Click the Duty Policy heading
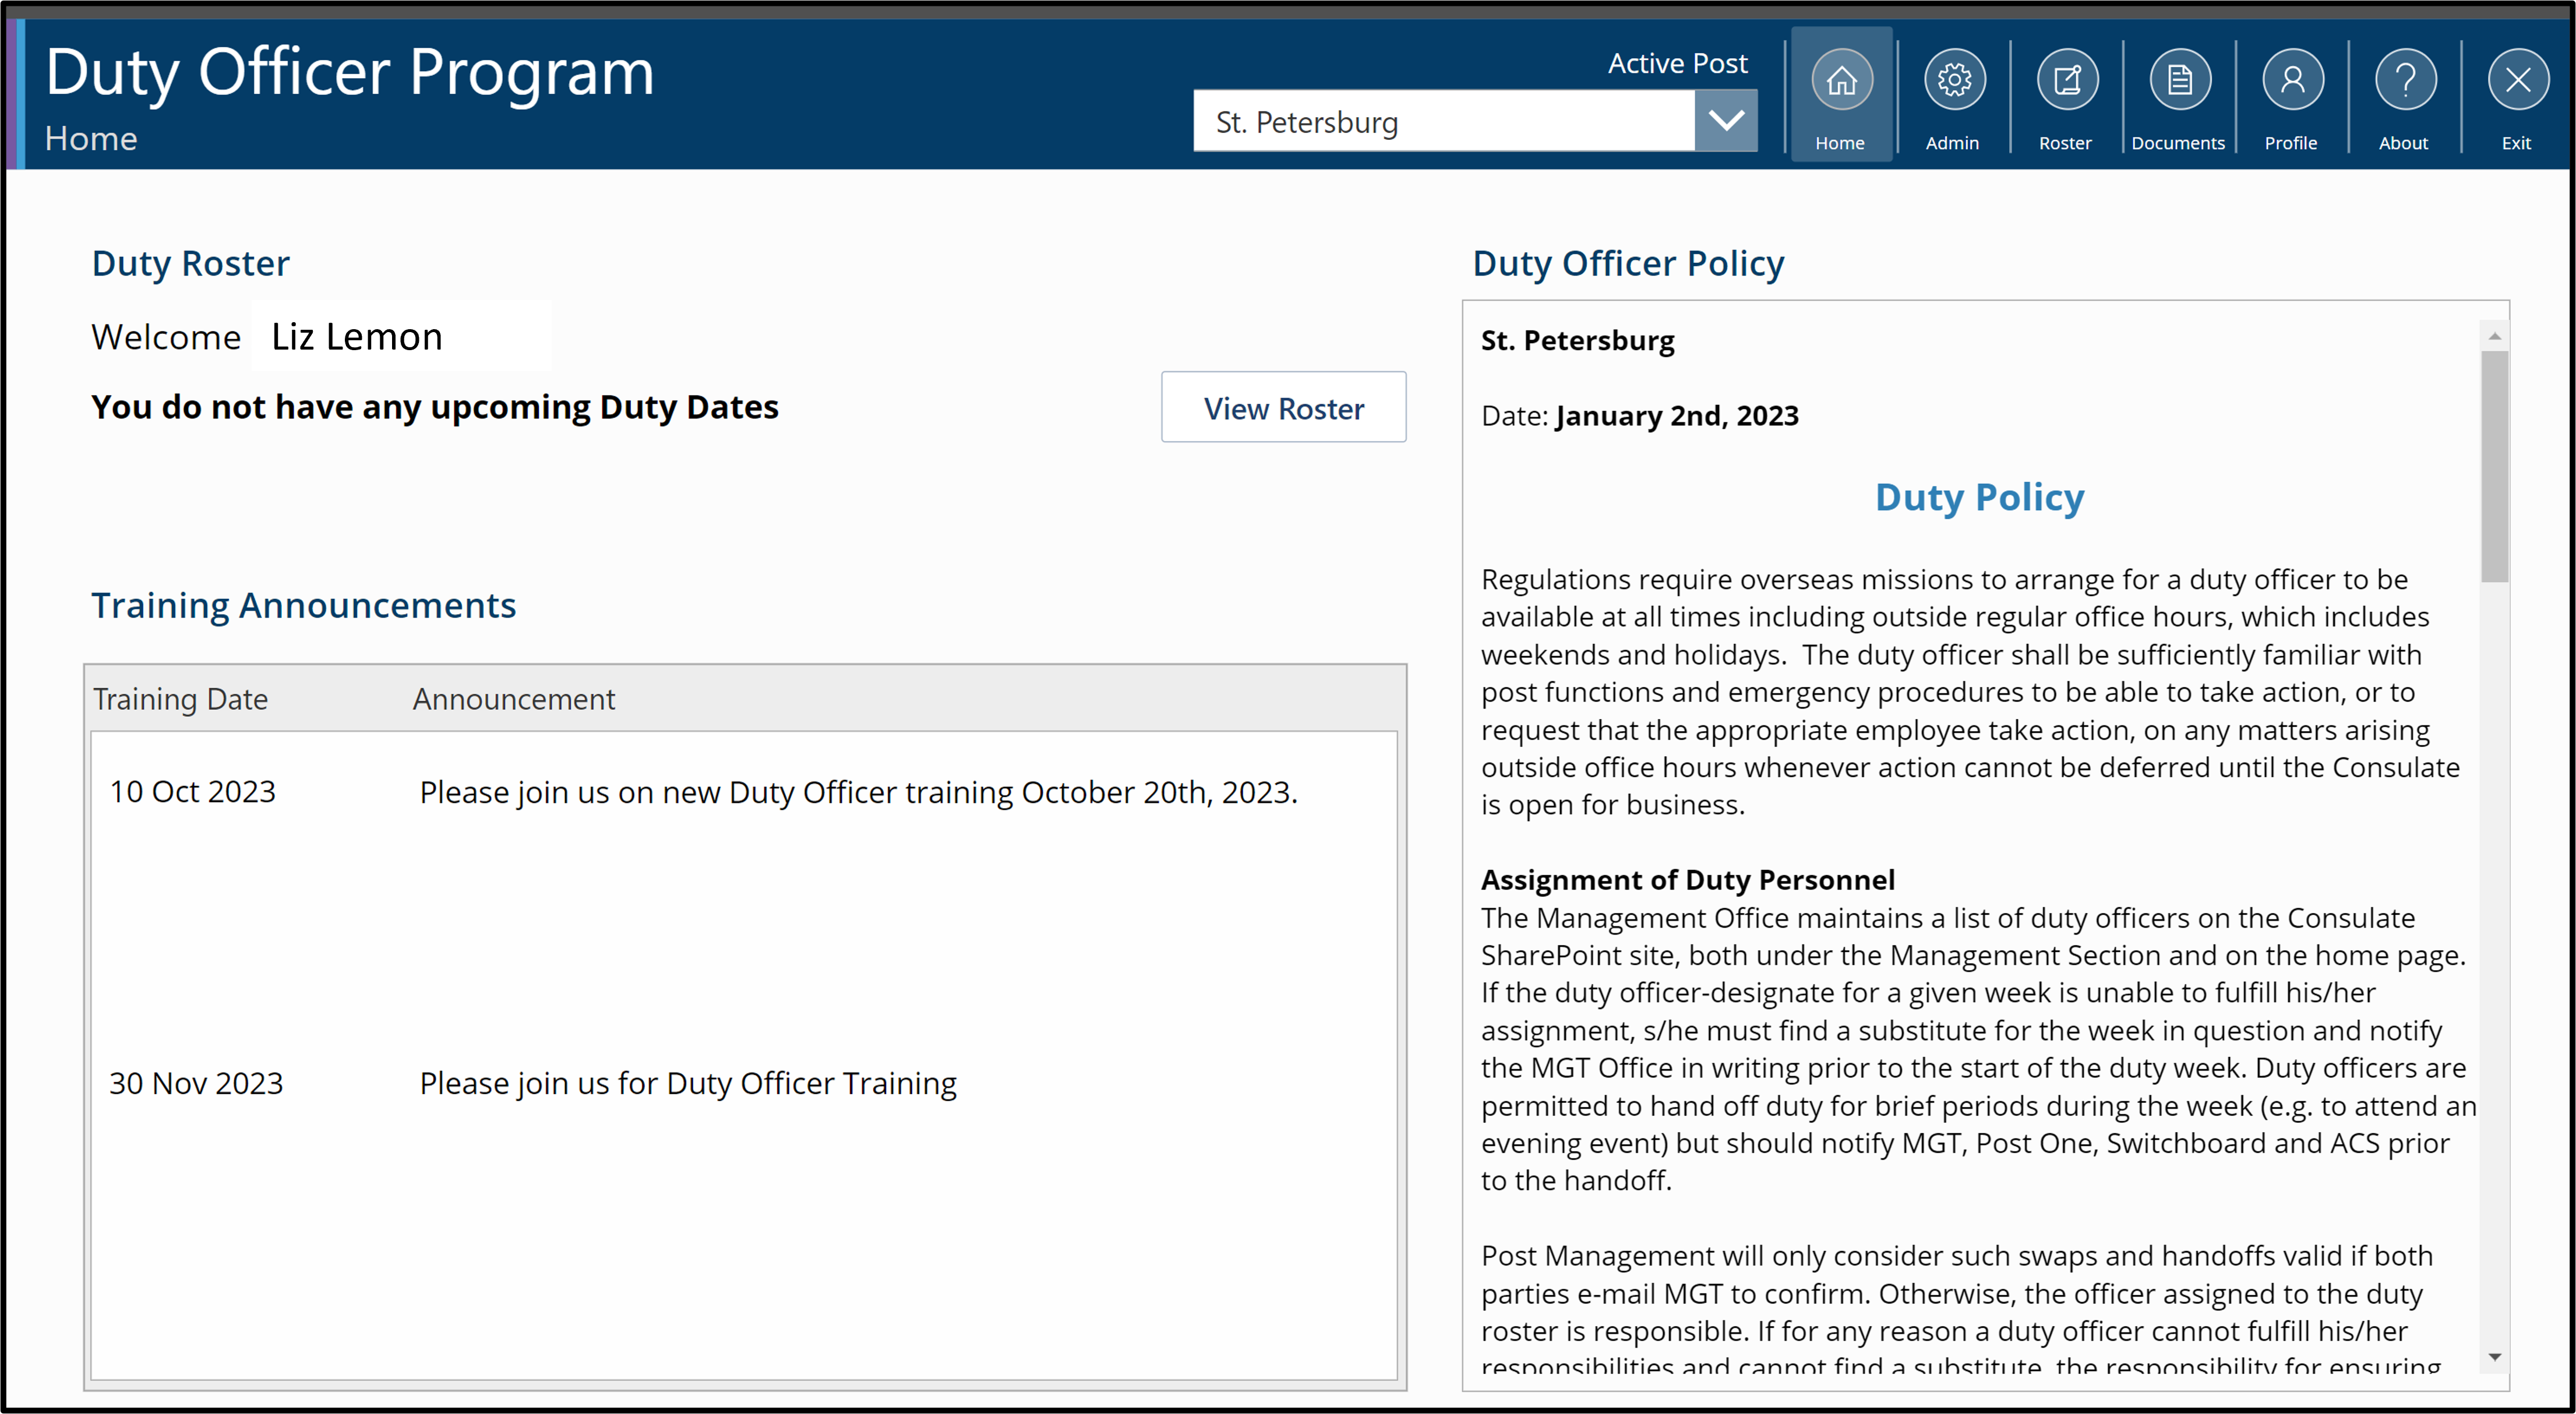The image size is (2576, 1414). click(1979, 497)
